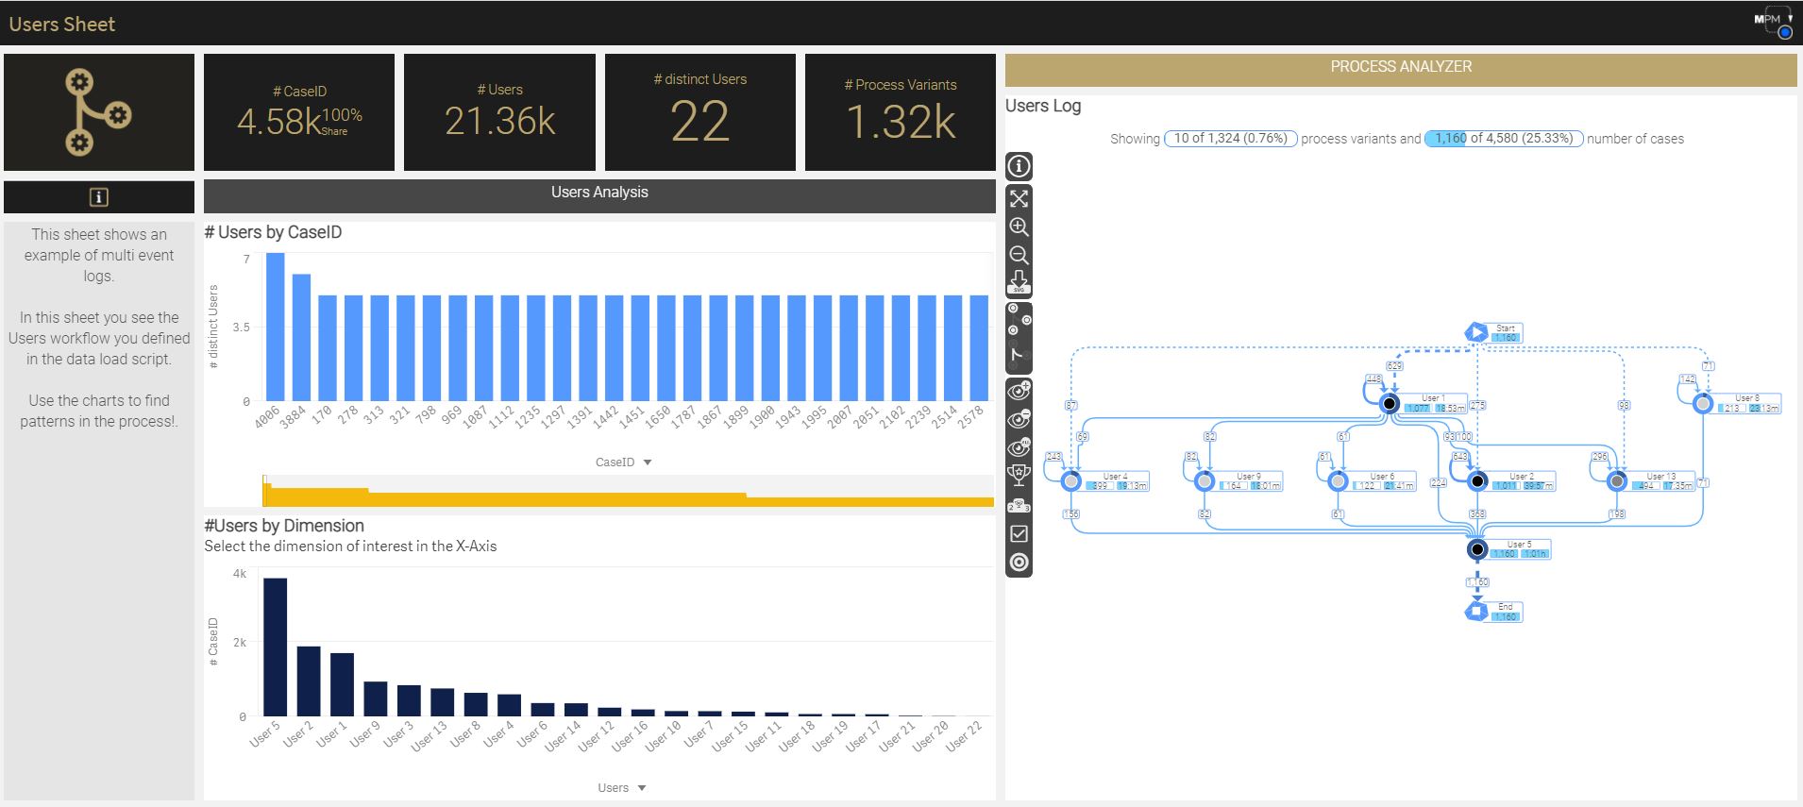Image resolution: width=1803 pixels, height=807 pixels.
Task: Zoom in on the process graph
Action: 1019,227
